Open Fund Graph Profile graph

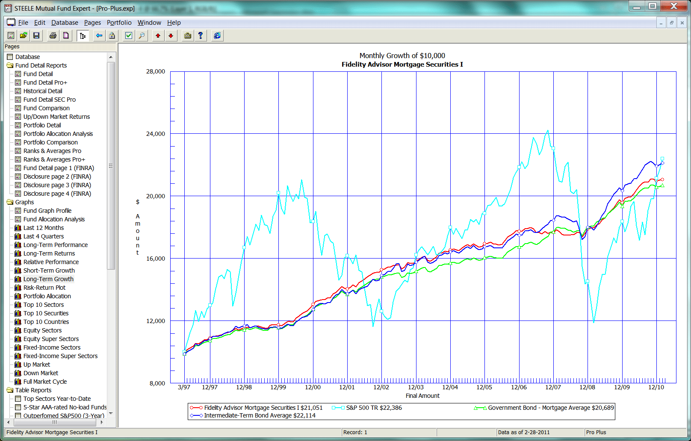[x=47, y=211]
